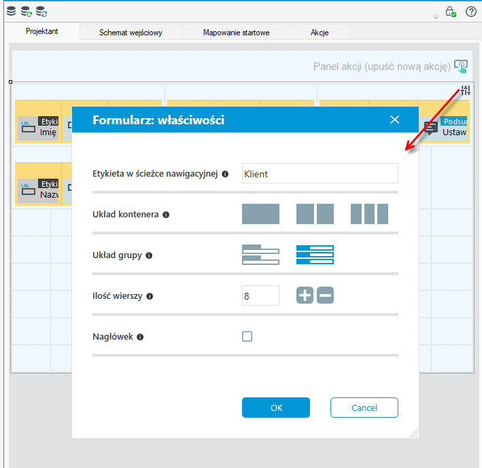Viewport: 482px width, 468px height.
Task: Select two-column container layout
Action: pos(315,214)
